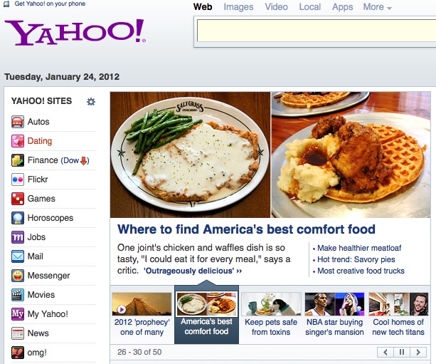Open the Messenger smiley icon
This screenshot has width=436, height=364.
[x=18, y=276]
